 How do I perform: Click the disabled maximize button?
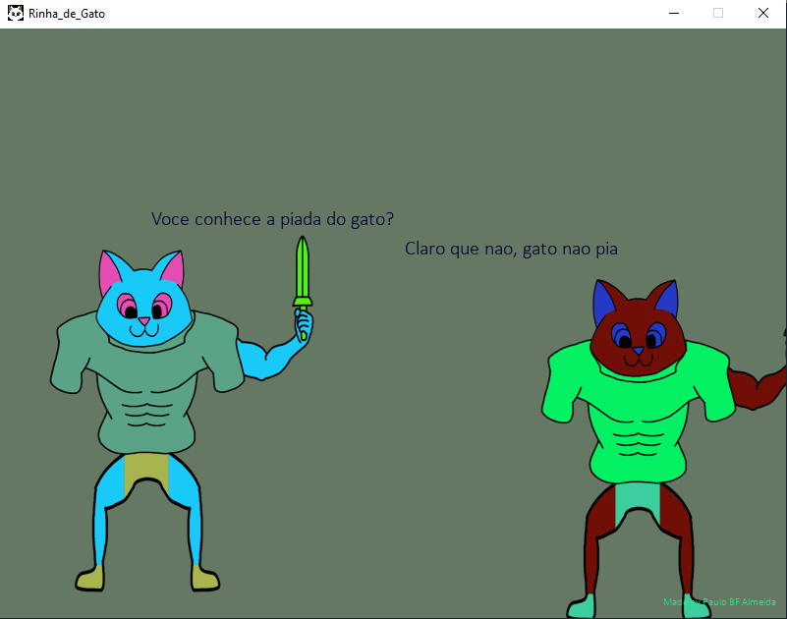click(718, 13)
